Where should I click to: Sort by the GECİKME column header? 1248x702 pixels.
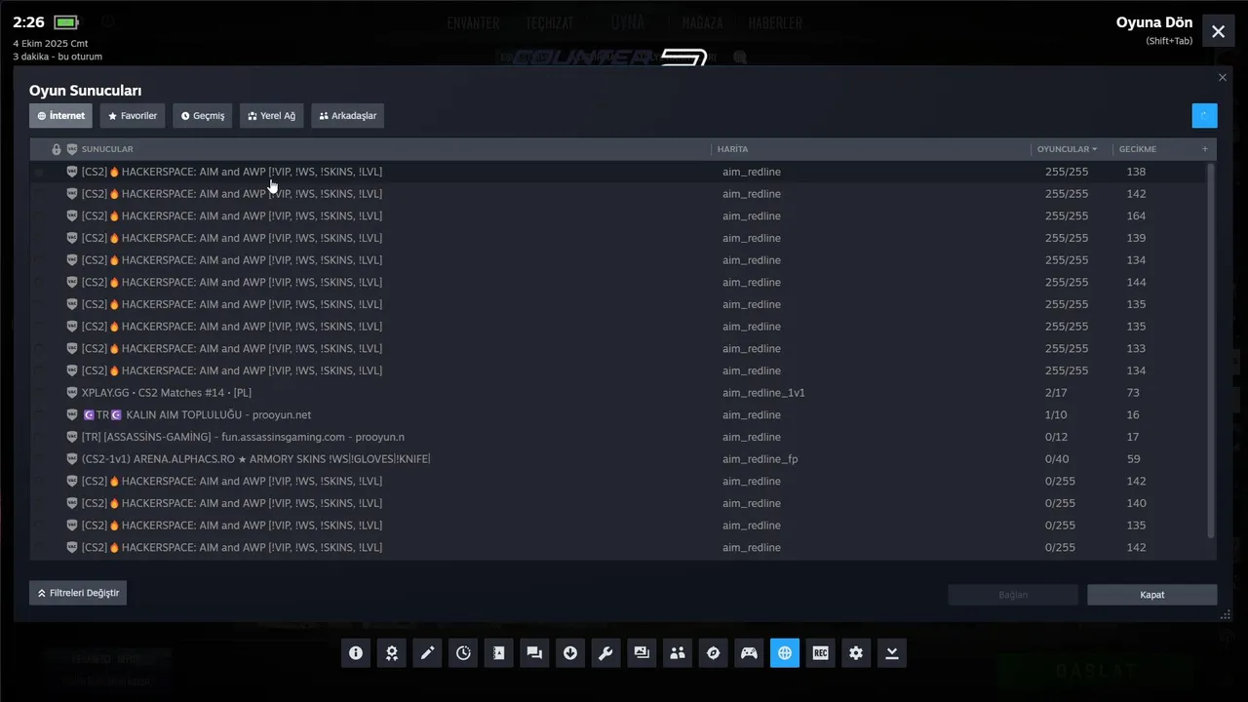tap(1138, 149)
